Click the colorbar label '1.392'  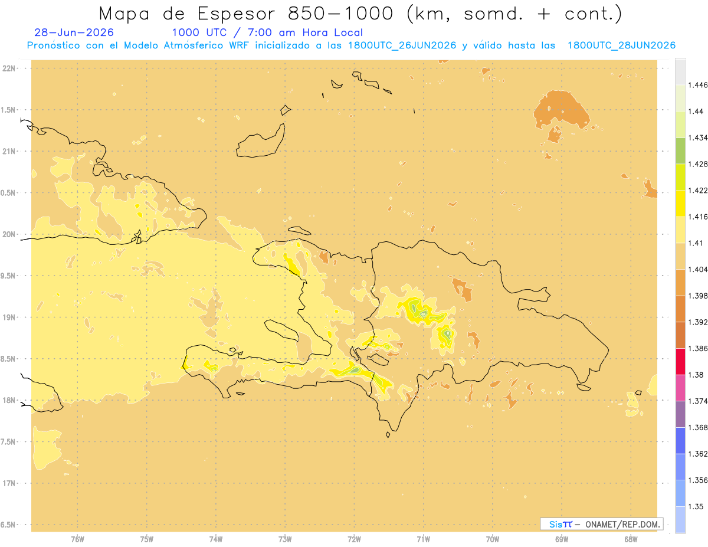tap(698, 322)
